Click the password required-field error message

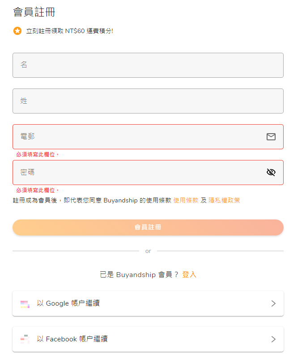(38, 190)
